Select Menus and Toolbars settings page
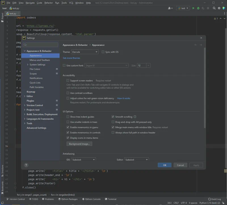The image size is (227, 205). [40, 60]
